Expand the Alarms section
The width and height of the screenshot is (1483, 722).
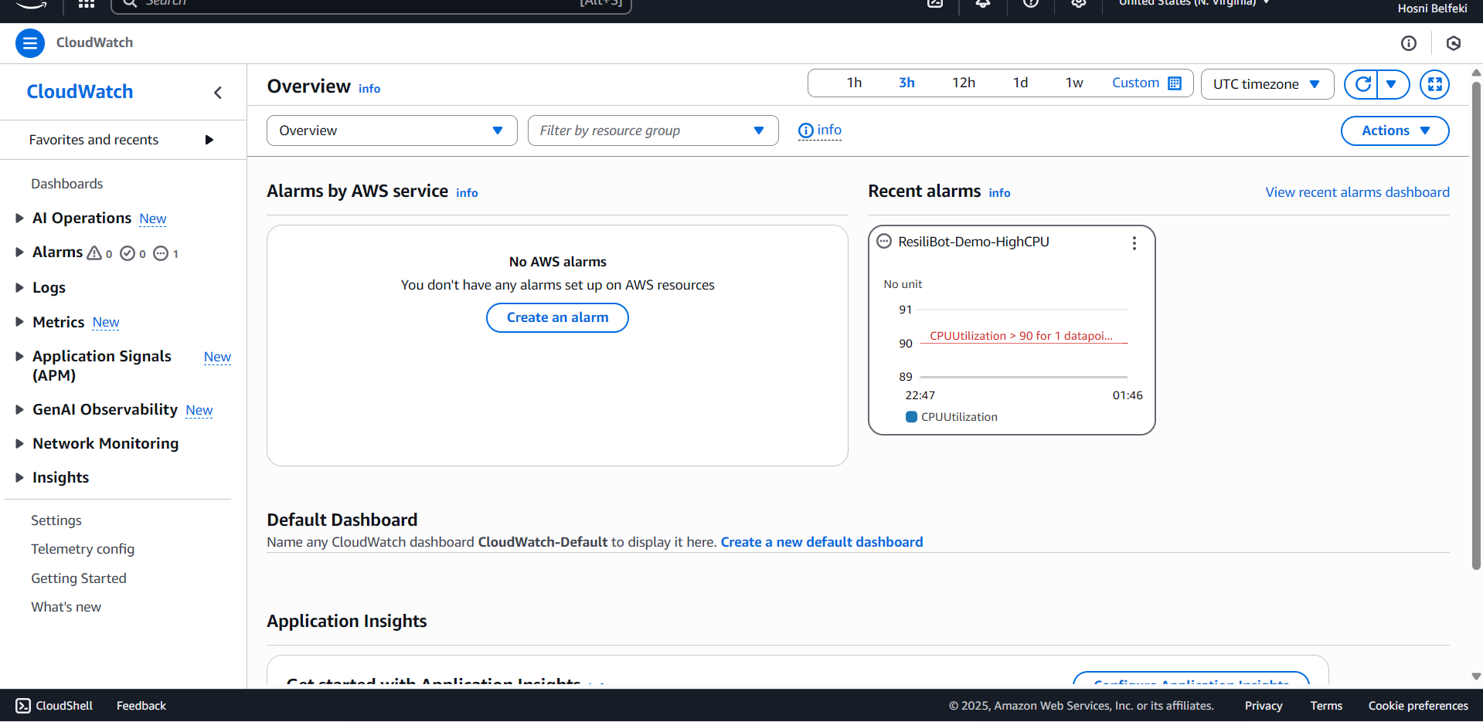[20, 253]
